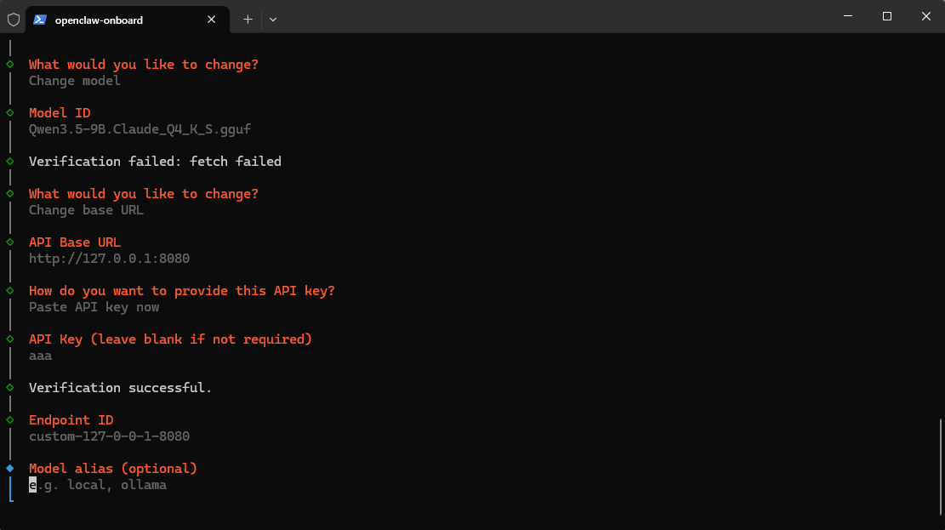Viewport: 945px width, 530px height.
Task: Click the custom-127-0-0-1-8080 endpoint value
Action: click(x=109, y=436)
